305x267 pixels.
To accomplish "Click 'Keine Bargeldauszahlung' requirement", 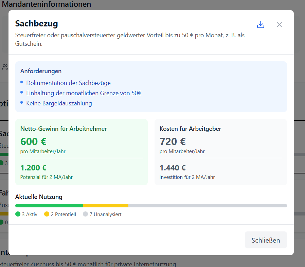I will click(x=59, y=103).
